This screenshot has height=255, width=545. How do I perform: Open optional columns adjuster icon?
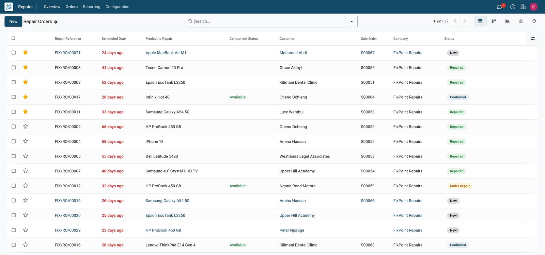pyautogui.click(x=532, y=39)
